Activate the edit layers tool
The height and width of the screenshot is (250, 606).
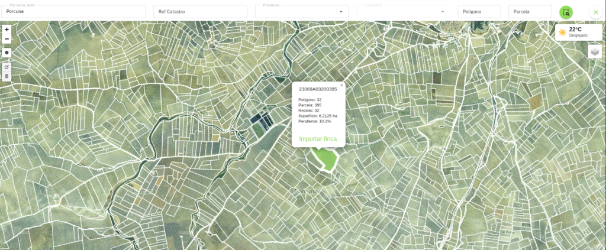click(x=7, y=67)
